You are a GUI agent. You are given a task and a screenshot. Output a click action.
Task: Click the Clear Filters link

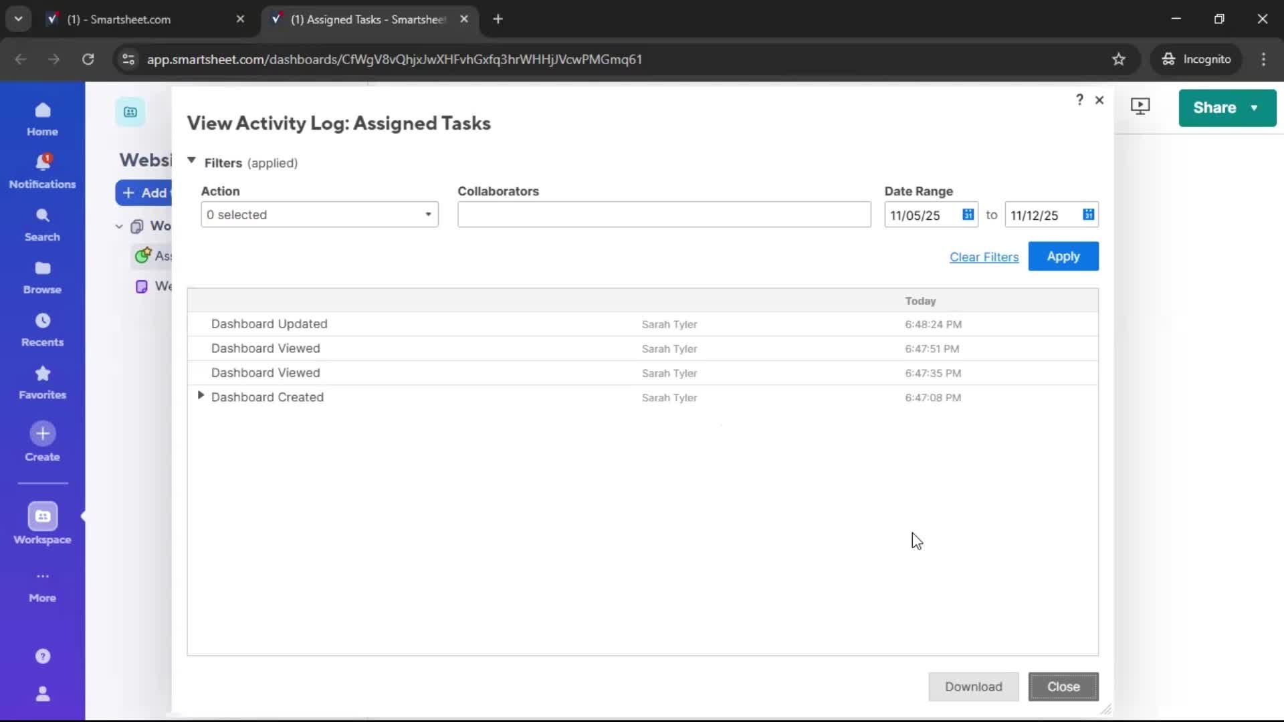984,257
